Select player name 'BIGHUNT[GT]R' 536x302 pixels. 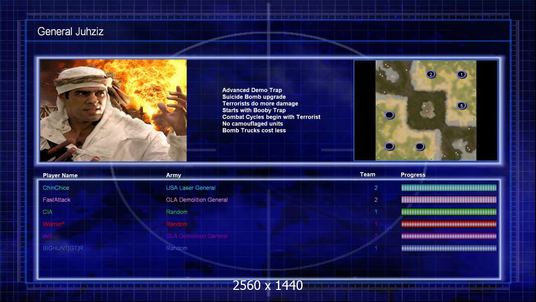click(63, 248)
